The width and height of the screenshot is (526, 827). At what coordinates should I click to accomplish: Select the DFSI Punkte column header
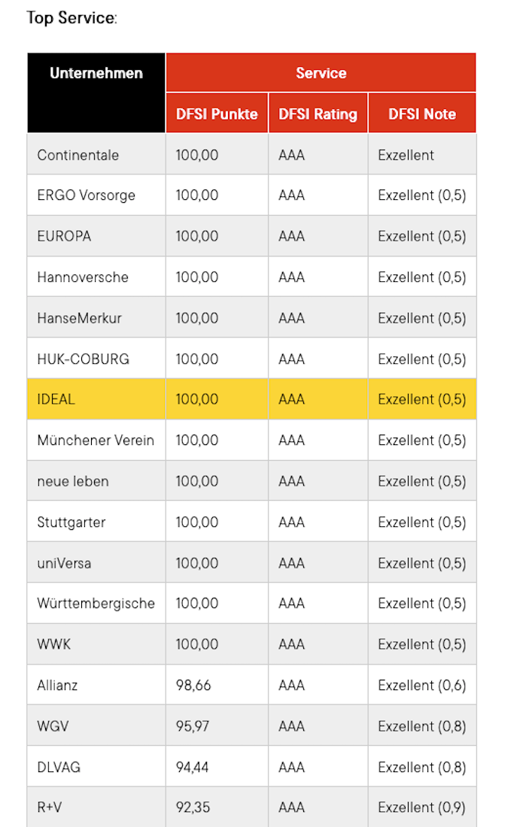click(217, 114)
